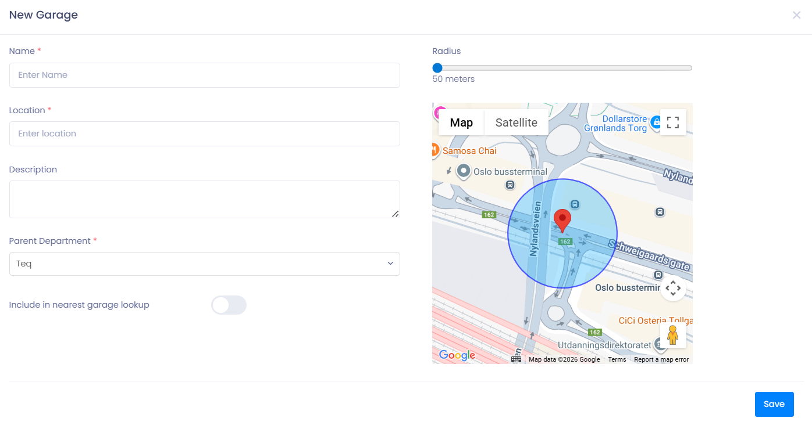Click the New Garage dialog title
Viewport: 812px width, 429px height.
tap(44, 15)
